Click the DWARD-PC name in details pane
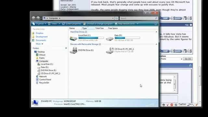The width and height of the screenshot is (208, 117). click(46, 101)
